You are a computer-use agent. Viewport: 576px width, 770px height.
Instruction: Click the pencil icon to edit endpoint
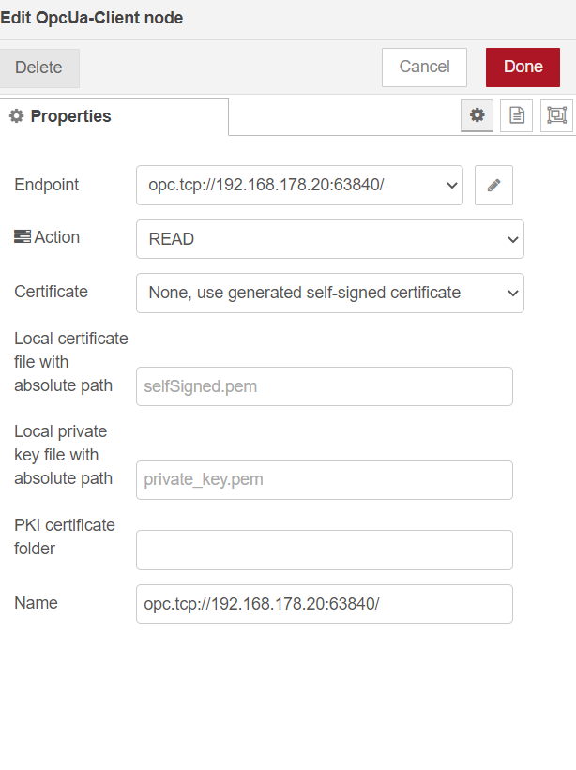coord(493,185)
